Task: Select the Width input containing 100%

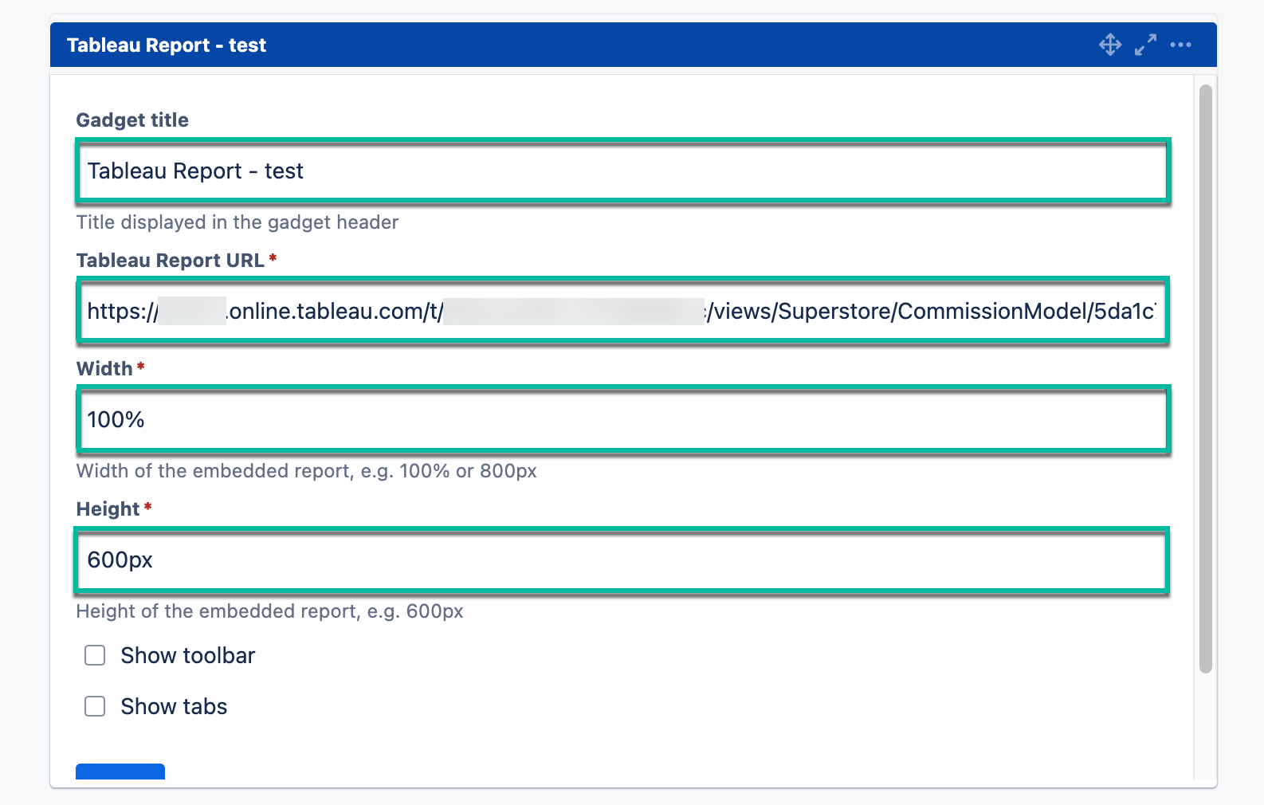Action: click(622, 419)
